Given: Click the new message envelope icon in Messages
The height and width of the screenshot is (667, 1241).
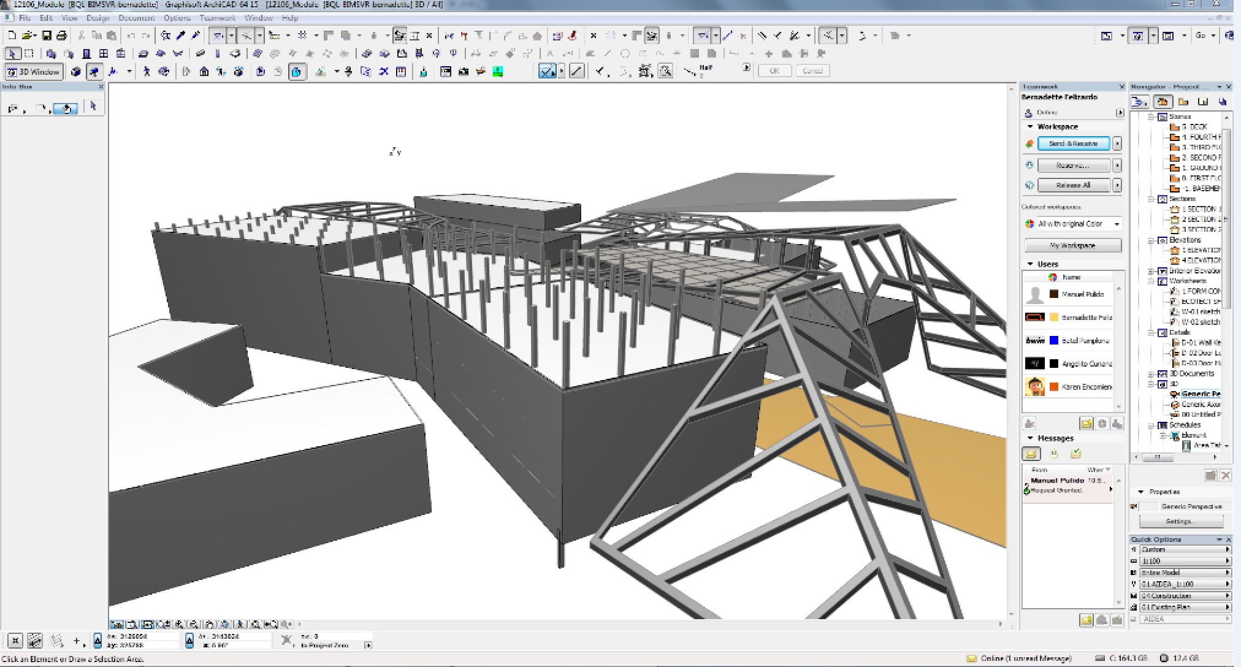Looking at the screenshot, I should pos(1031,454).
